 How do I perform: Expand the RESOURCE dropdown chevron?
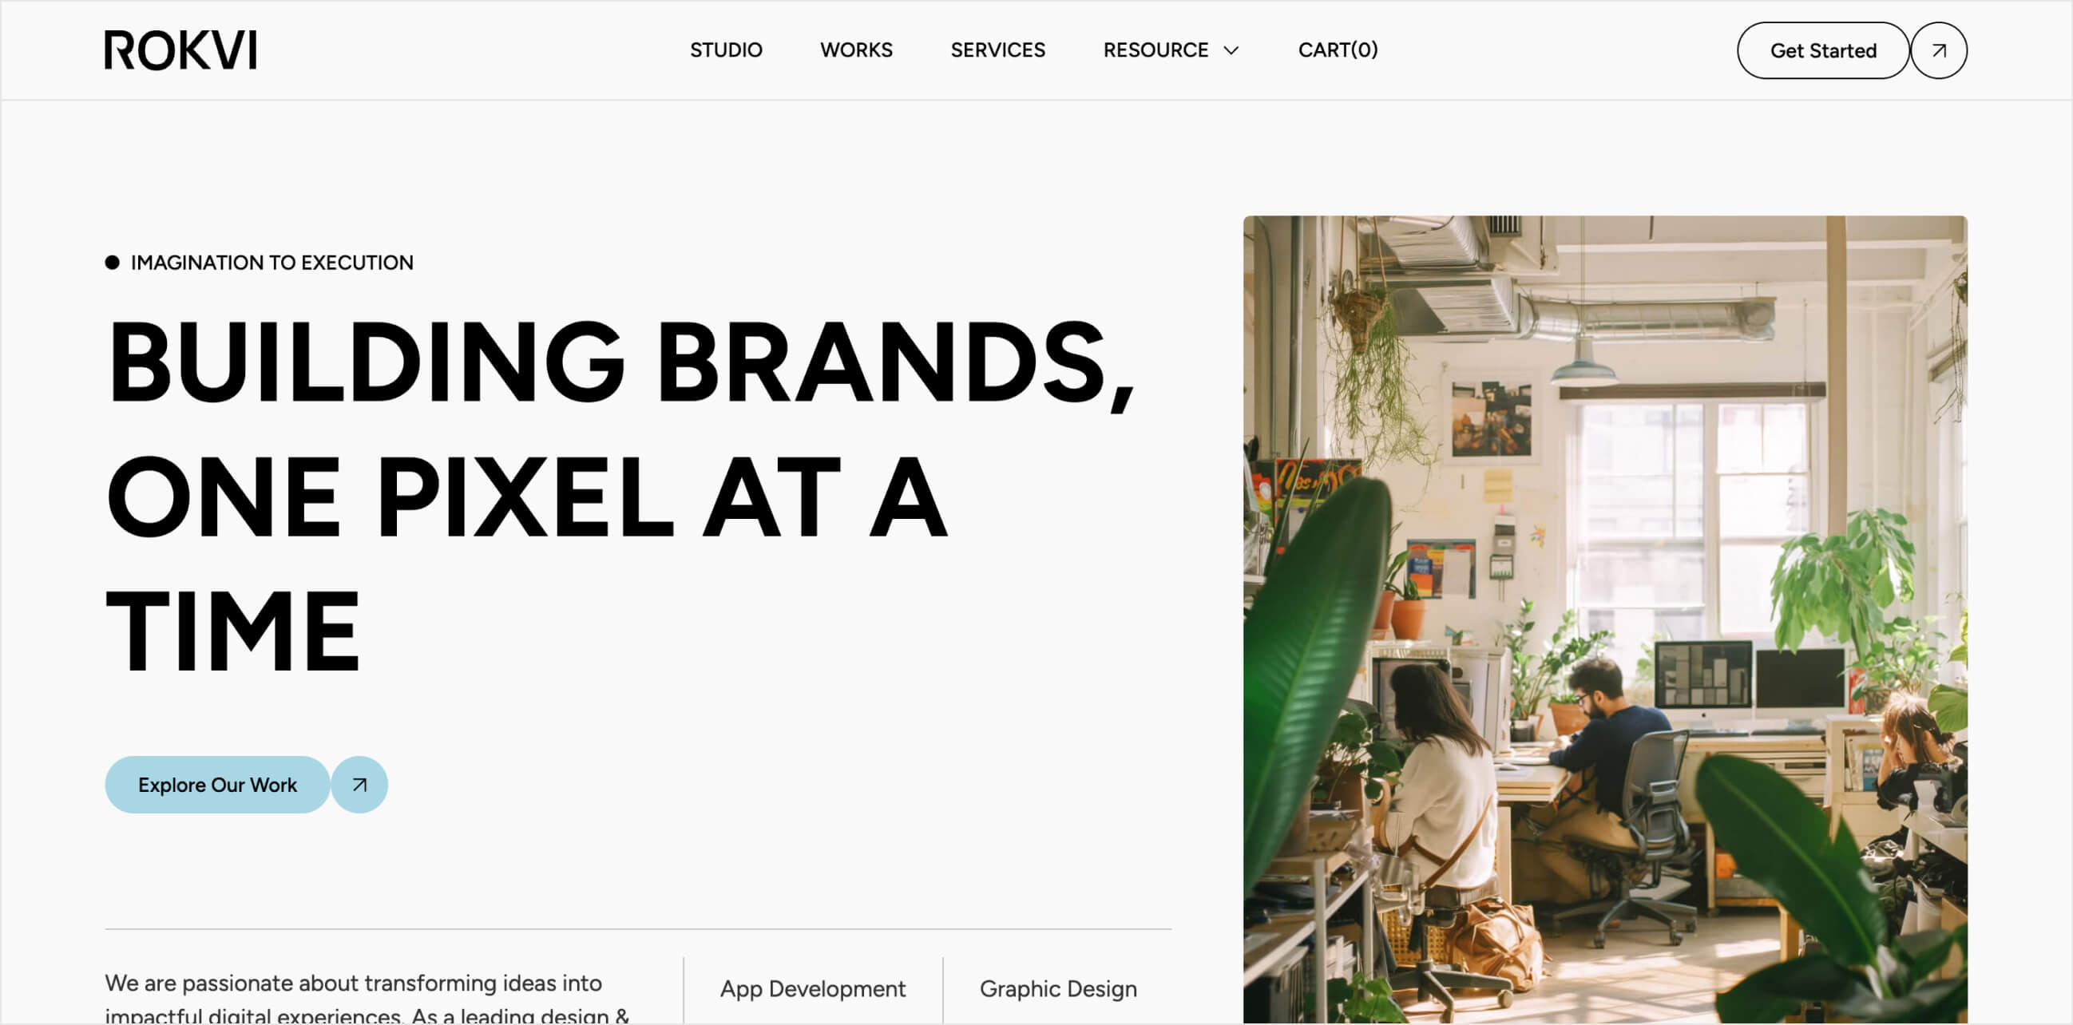1231,50
